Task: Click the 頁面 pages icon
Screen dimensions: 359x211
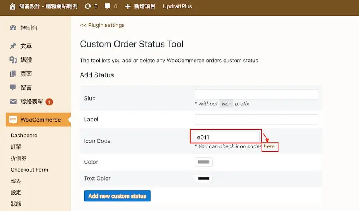Action: click(x=13, y=74)
